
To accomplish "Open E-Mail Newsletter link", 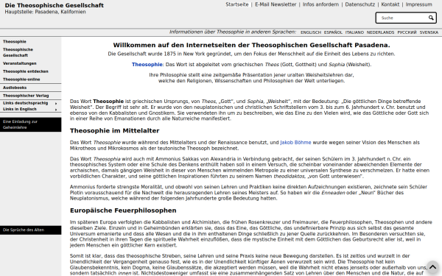I will coord(276,4).
